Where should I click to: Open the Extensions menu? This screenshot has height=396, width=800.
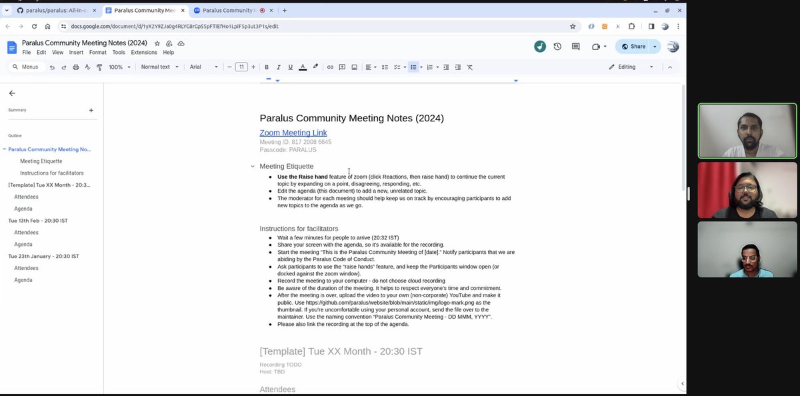(144, 53)
